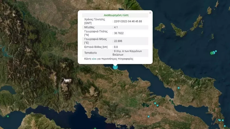Image resolution: width=230 pixels, height=129 pixels.
Task: Select the smallest cyan marker in the Aegean cluster
Action: (216, 51)
